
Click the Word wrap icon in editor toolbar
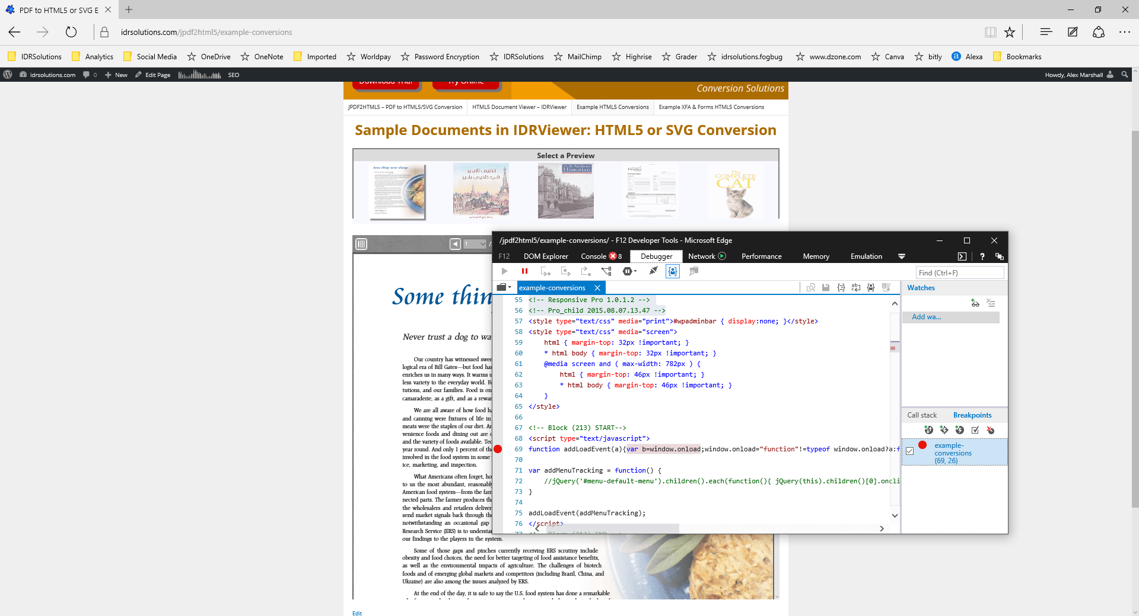coord(855,288)
